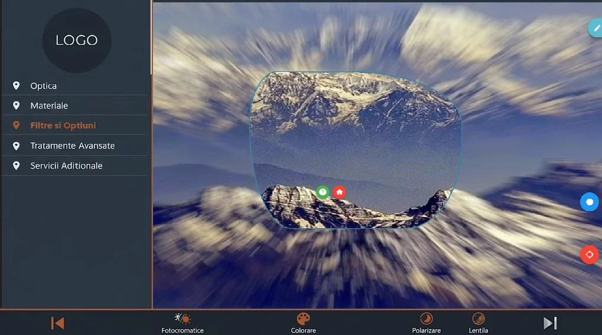The image size is (602, 335).
Task: Click the orange pin icon beside Filtre si Optiuni
Action: [x=16, y=126]
